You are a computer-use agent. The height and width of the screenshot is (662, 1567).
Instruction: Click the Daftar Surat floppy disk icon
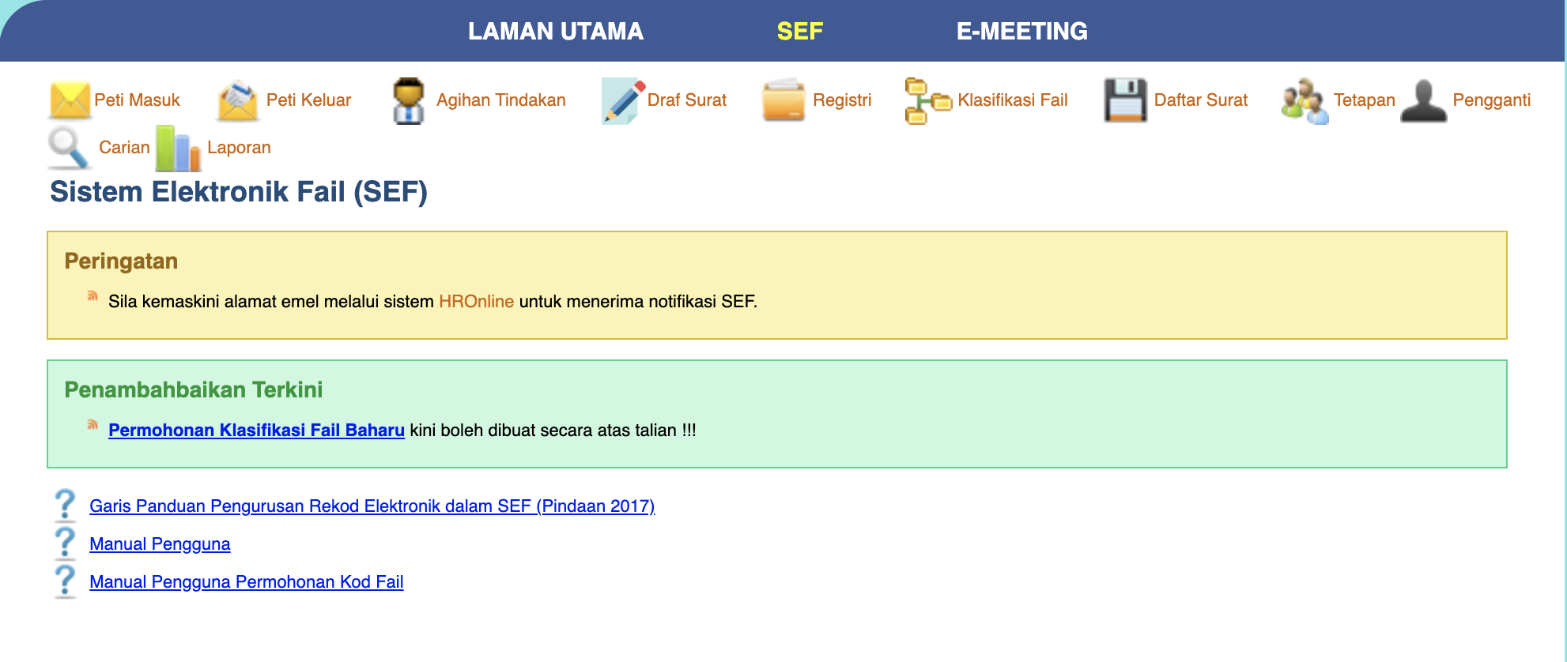pos(1125,100)
